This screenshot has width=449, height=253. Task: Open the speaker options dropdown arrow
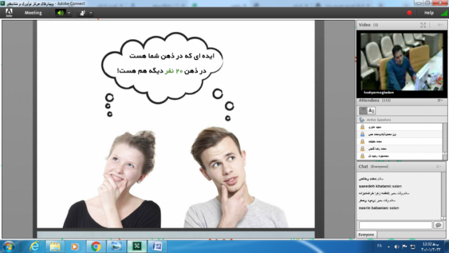point(69,13)
